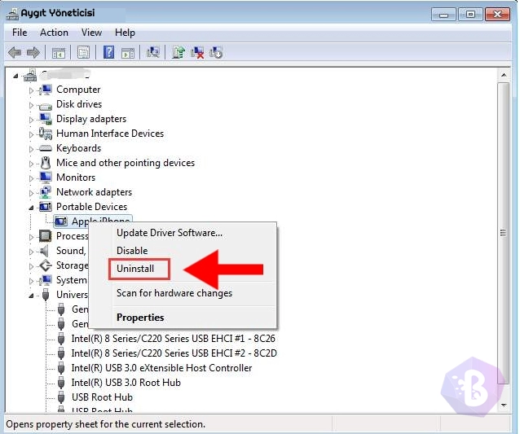
Task: Click the blue Help toolbar icon
Action: pos(108,52)
